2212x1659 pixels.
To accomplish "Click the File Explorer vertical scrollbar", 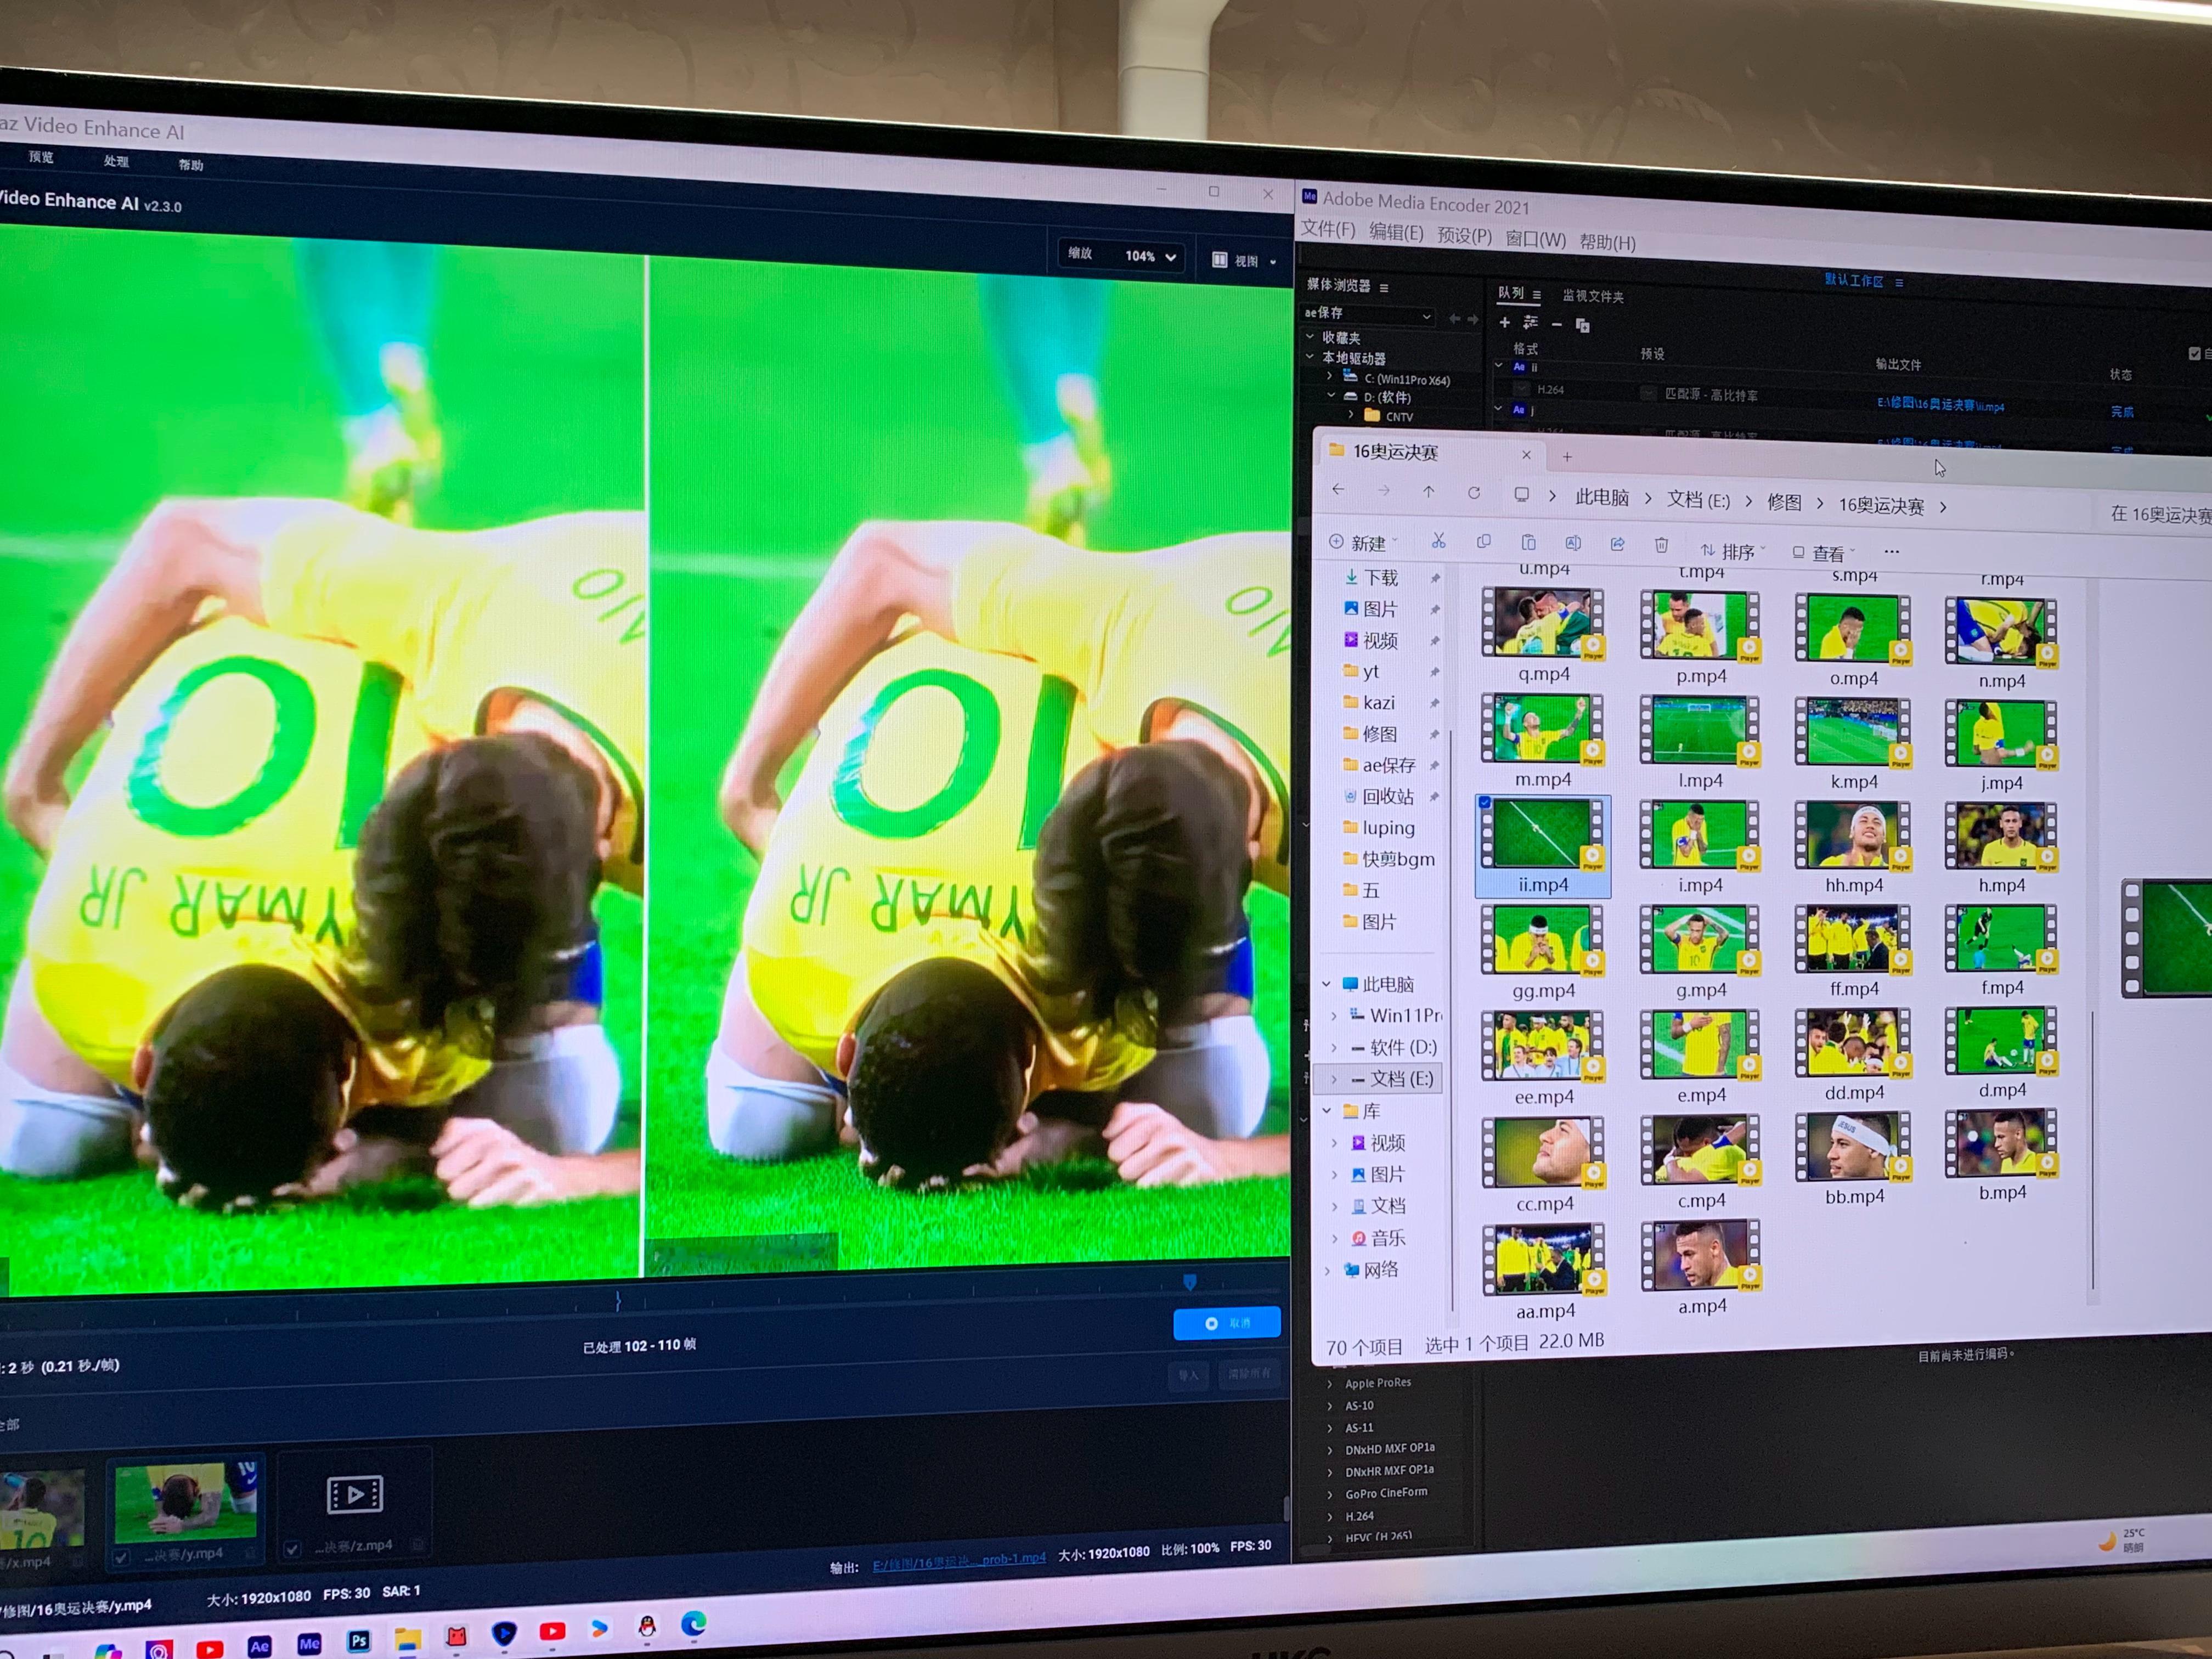I will [2092, 1150].
